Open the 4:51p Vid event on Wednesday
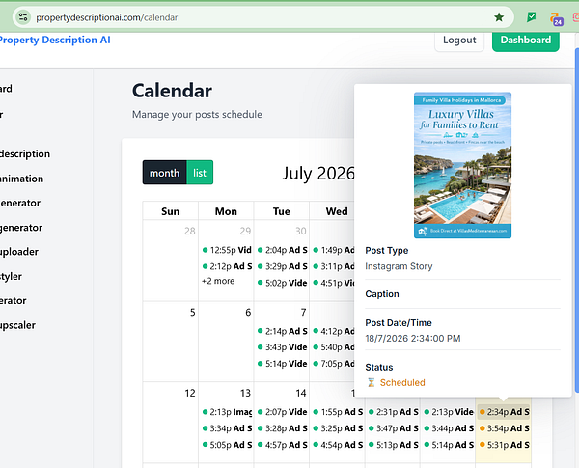The image size is (579, 468). pos(333,283)
